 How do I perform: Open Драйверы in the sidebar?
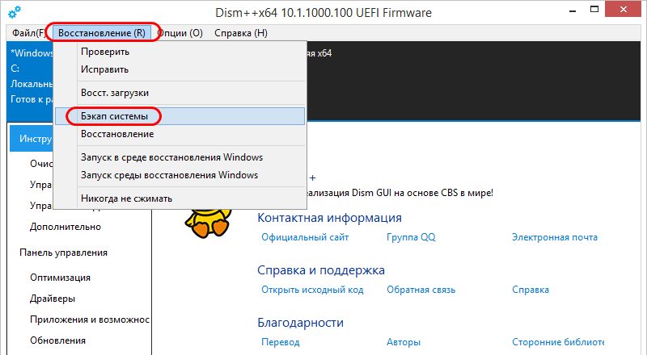tap(53, 299)
